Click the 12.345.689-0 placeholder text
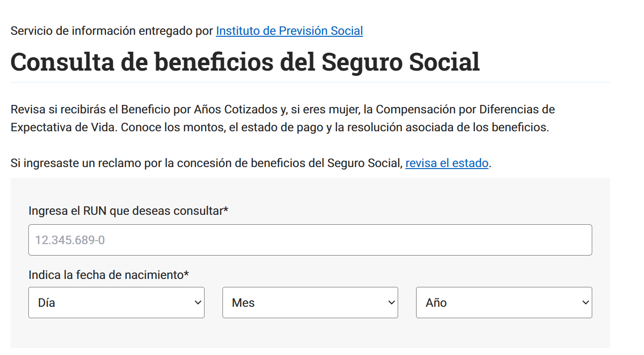The height and width of the screenshot is (355, 644). coord(70,240)
